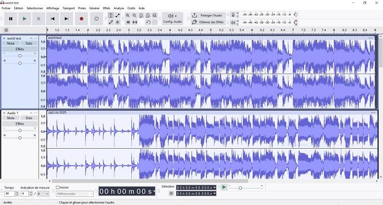Click the Pause button
Viewport: 383px width, 205px height.
click(x=11, y=19)
